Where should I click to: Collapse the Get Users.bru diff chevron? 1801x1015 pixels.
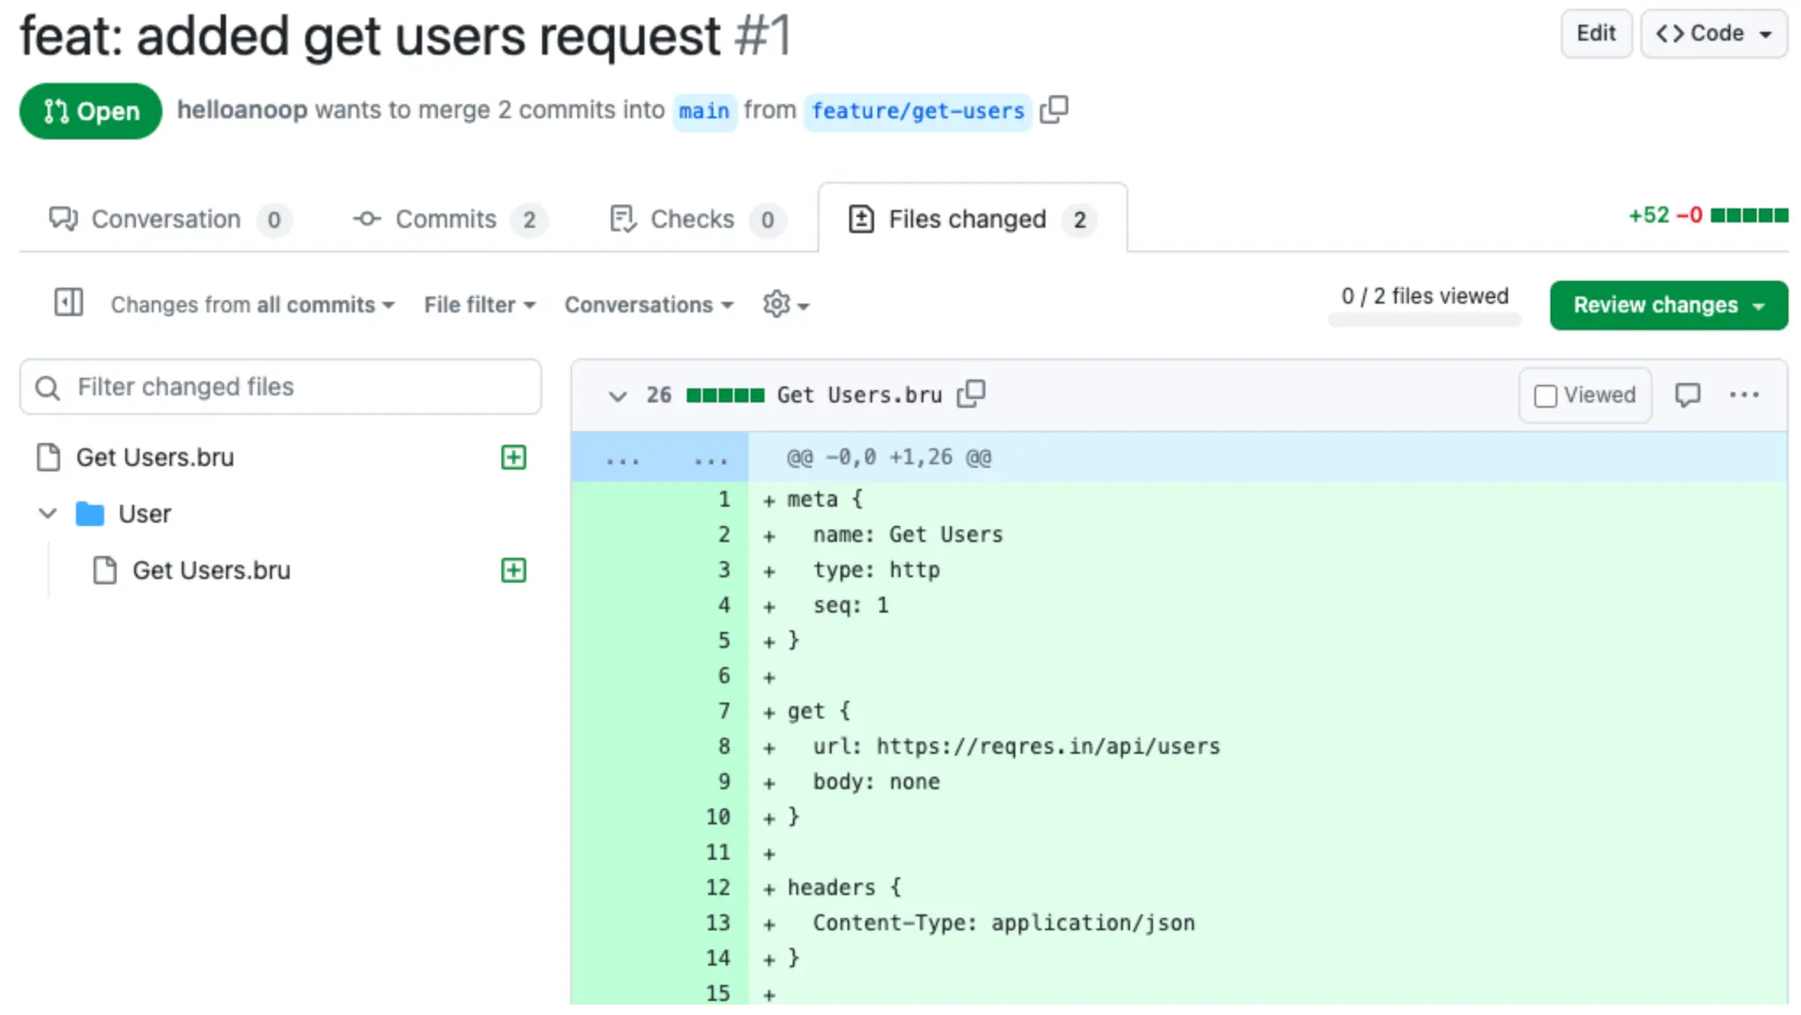617,395
